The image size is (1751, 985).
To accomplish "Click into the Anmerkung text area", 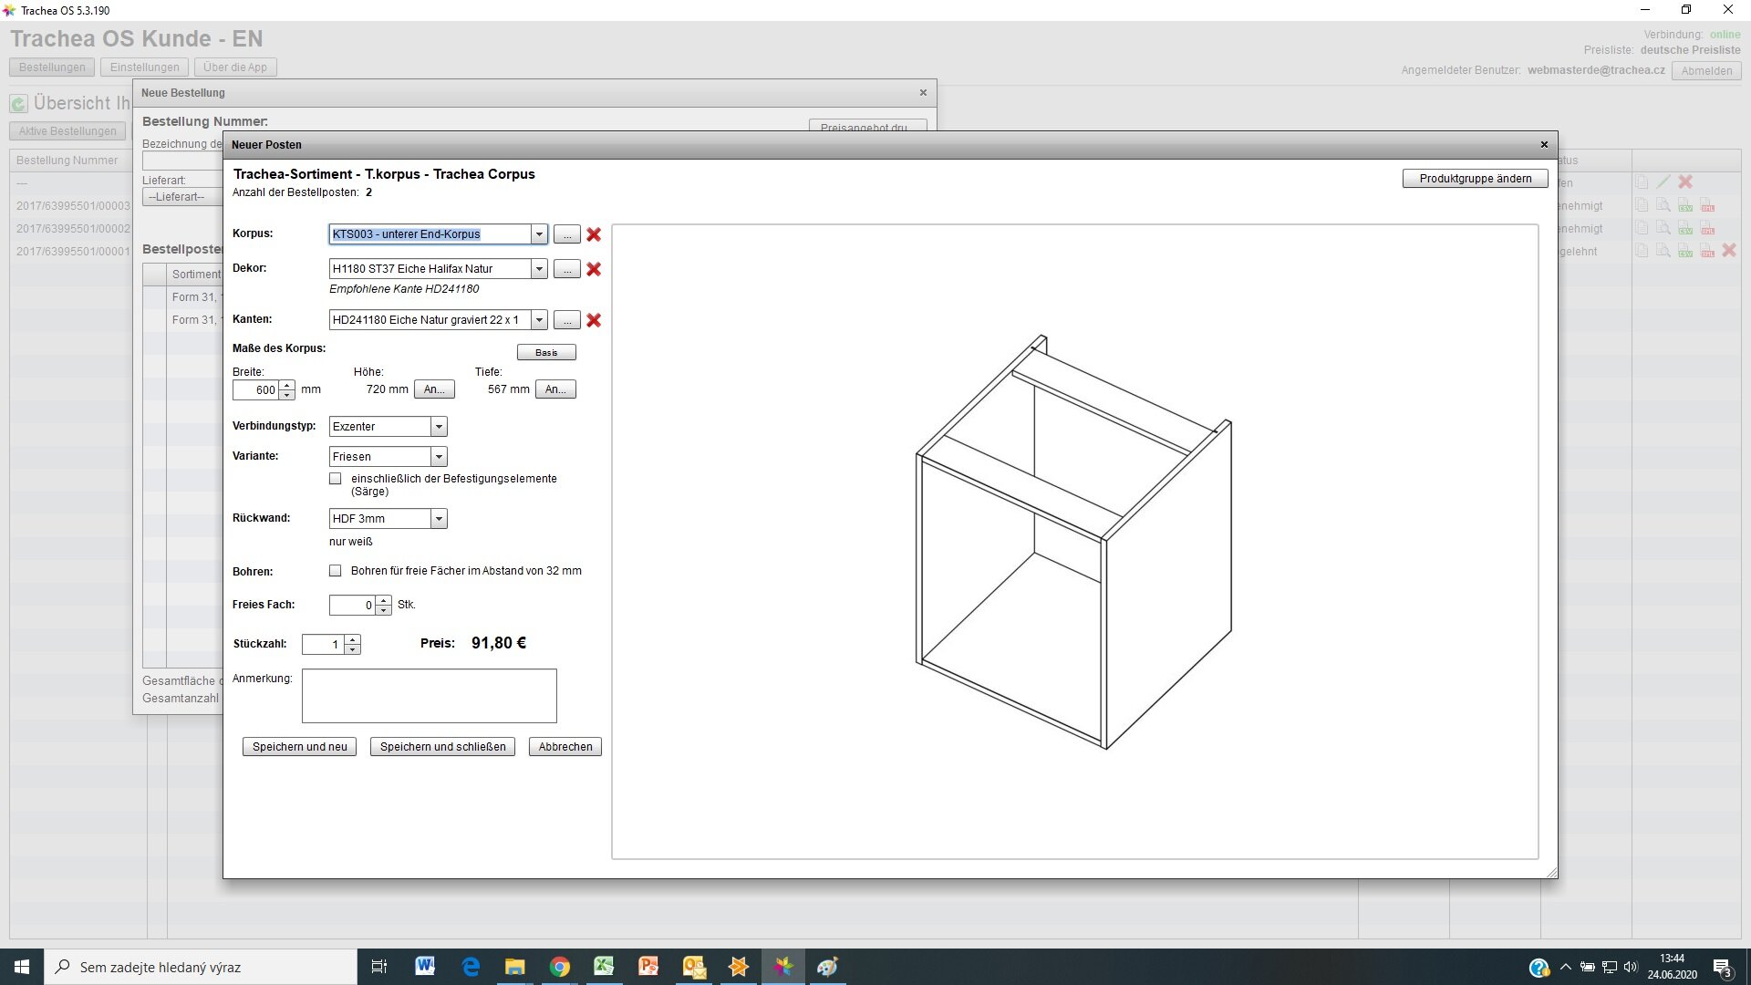I will click(430, 696).
